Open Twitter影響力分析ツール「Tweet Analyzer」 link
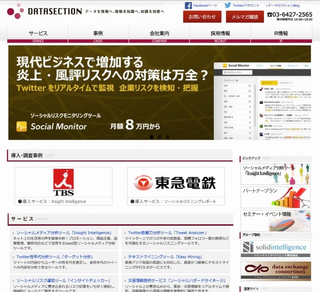320x292 pixels. pyautogui.click(x=168, y=233)
